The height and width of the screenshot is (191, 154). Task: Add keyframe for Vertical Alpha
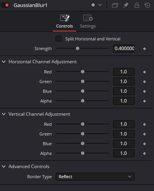click(144, 153)
